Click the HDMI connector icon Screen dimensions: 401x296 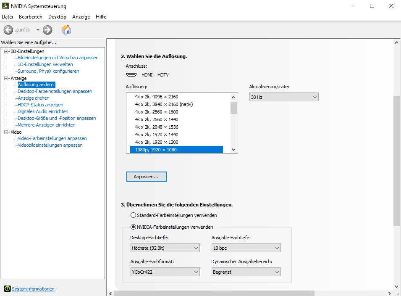click(x=131, y=75)
